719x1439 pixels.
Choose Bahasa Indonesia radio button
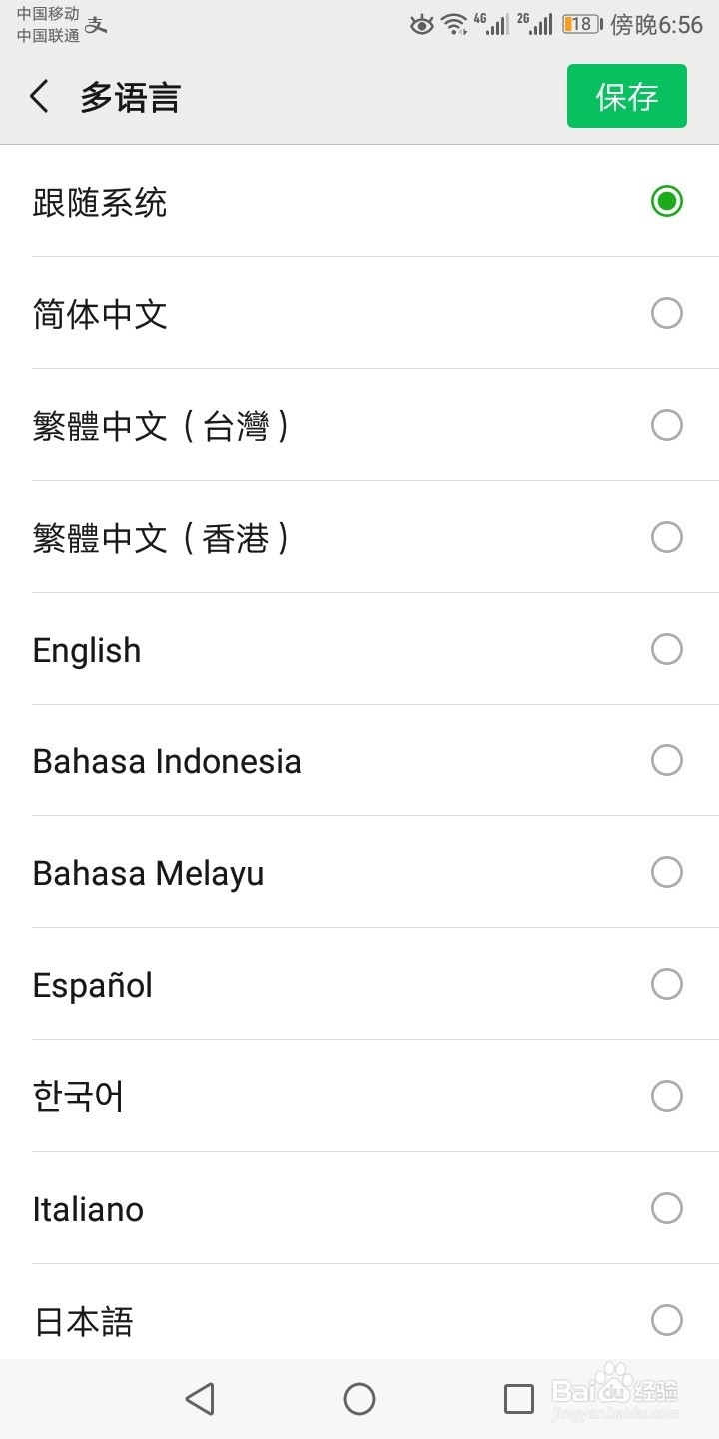pyautogui.click(x=666, y=761)
